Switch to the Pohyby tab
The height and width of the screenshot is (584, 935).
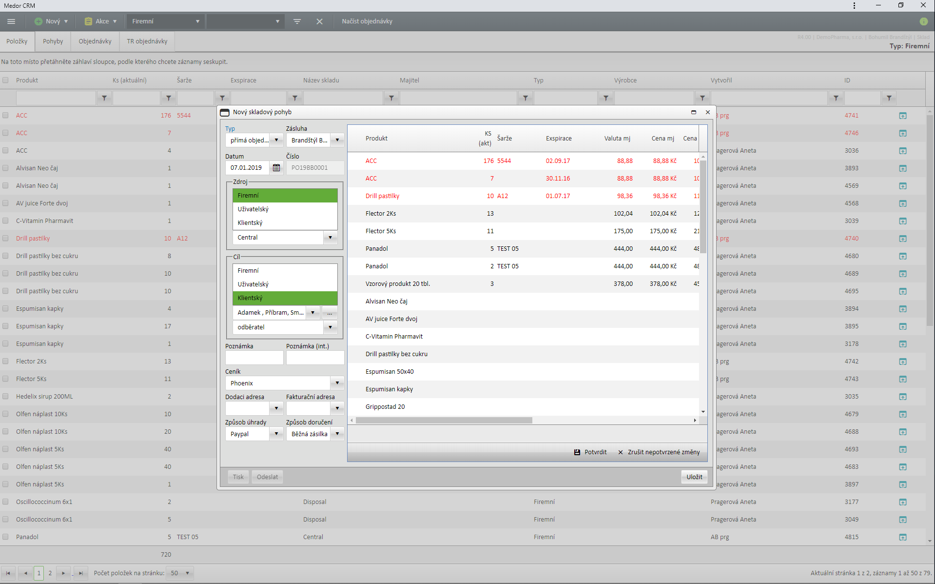53,41
